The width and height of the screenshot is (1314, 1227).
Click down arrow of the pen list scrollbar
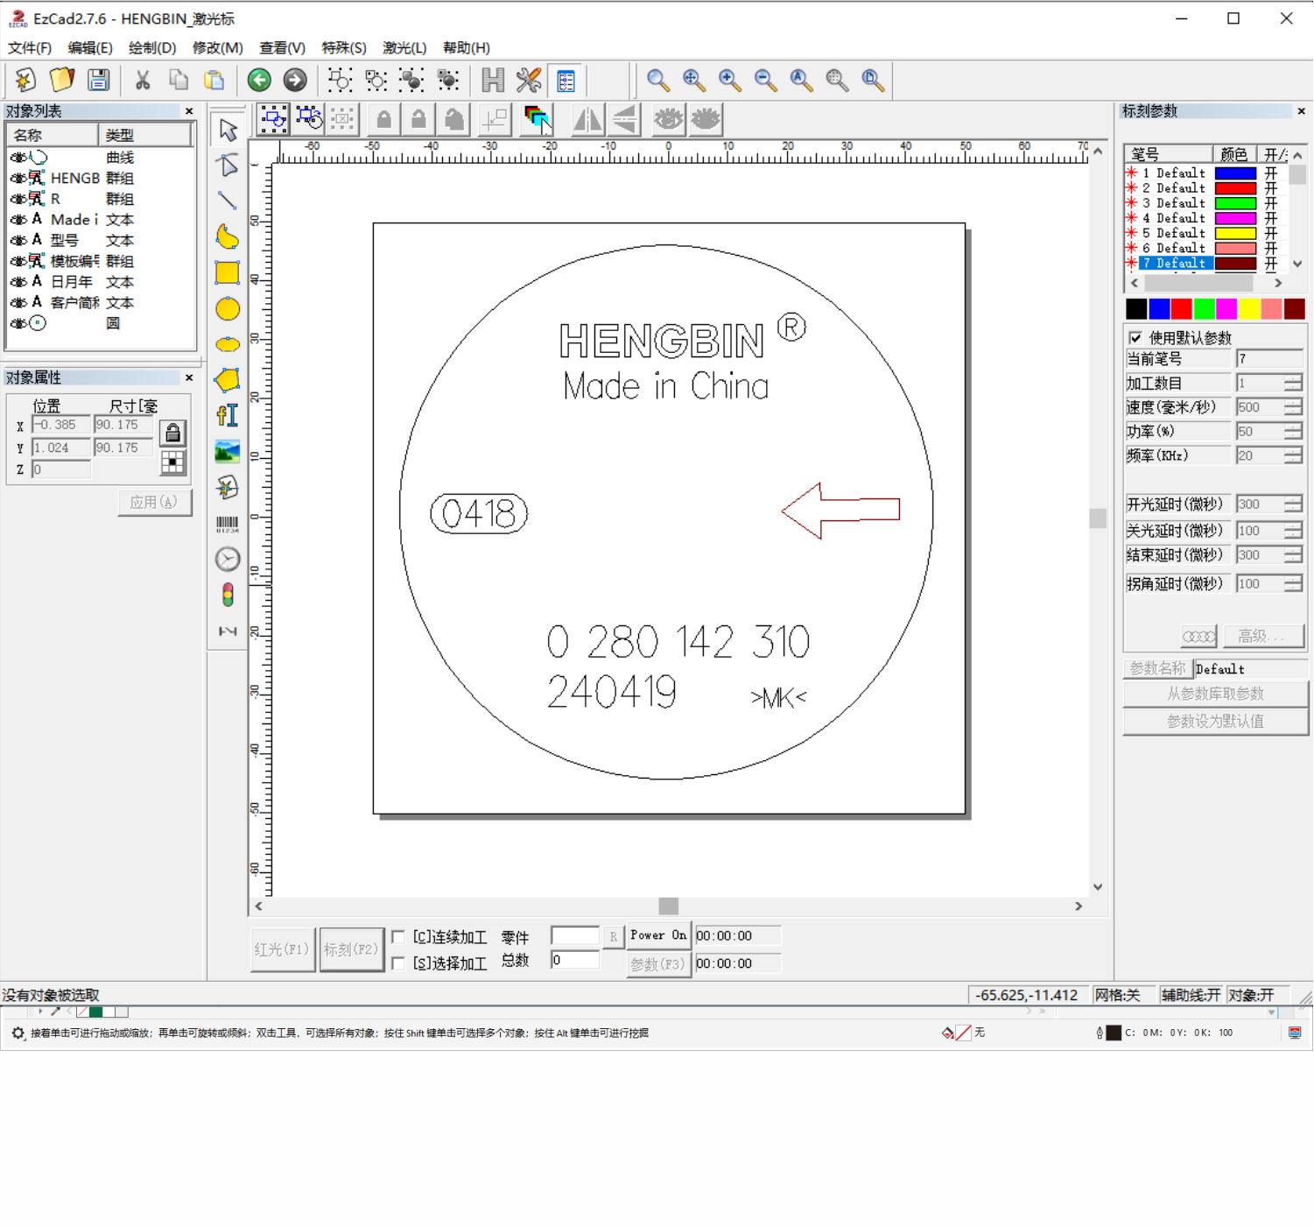pos(1297,264)
